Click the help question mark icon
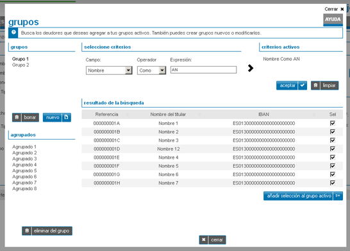The width and height of the screenshot is (350, 251). click(x=13, y=33)
